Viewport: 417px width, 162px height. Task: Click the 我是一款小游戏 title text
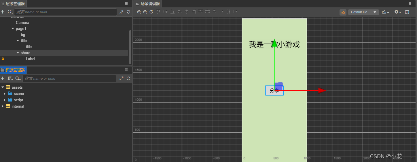coord(274,44)
